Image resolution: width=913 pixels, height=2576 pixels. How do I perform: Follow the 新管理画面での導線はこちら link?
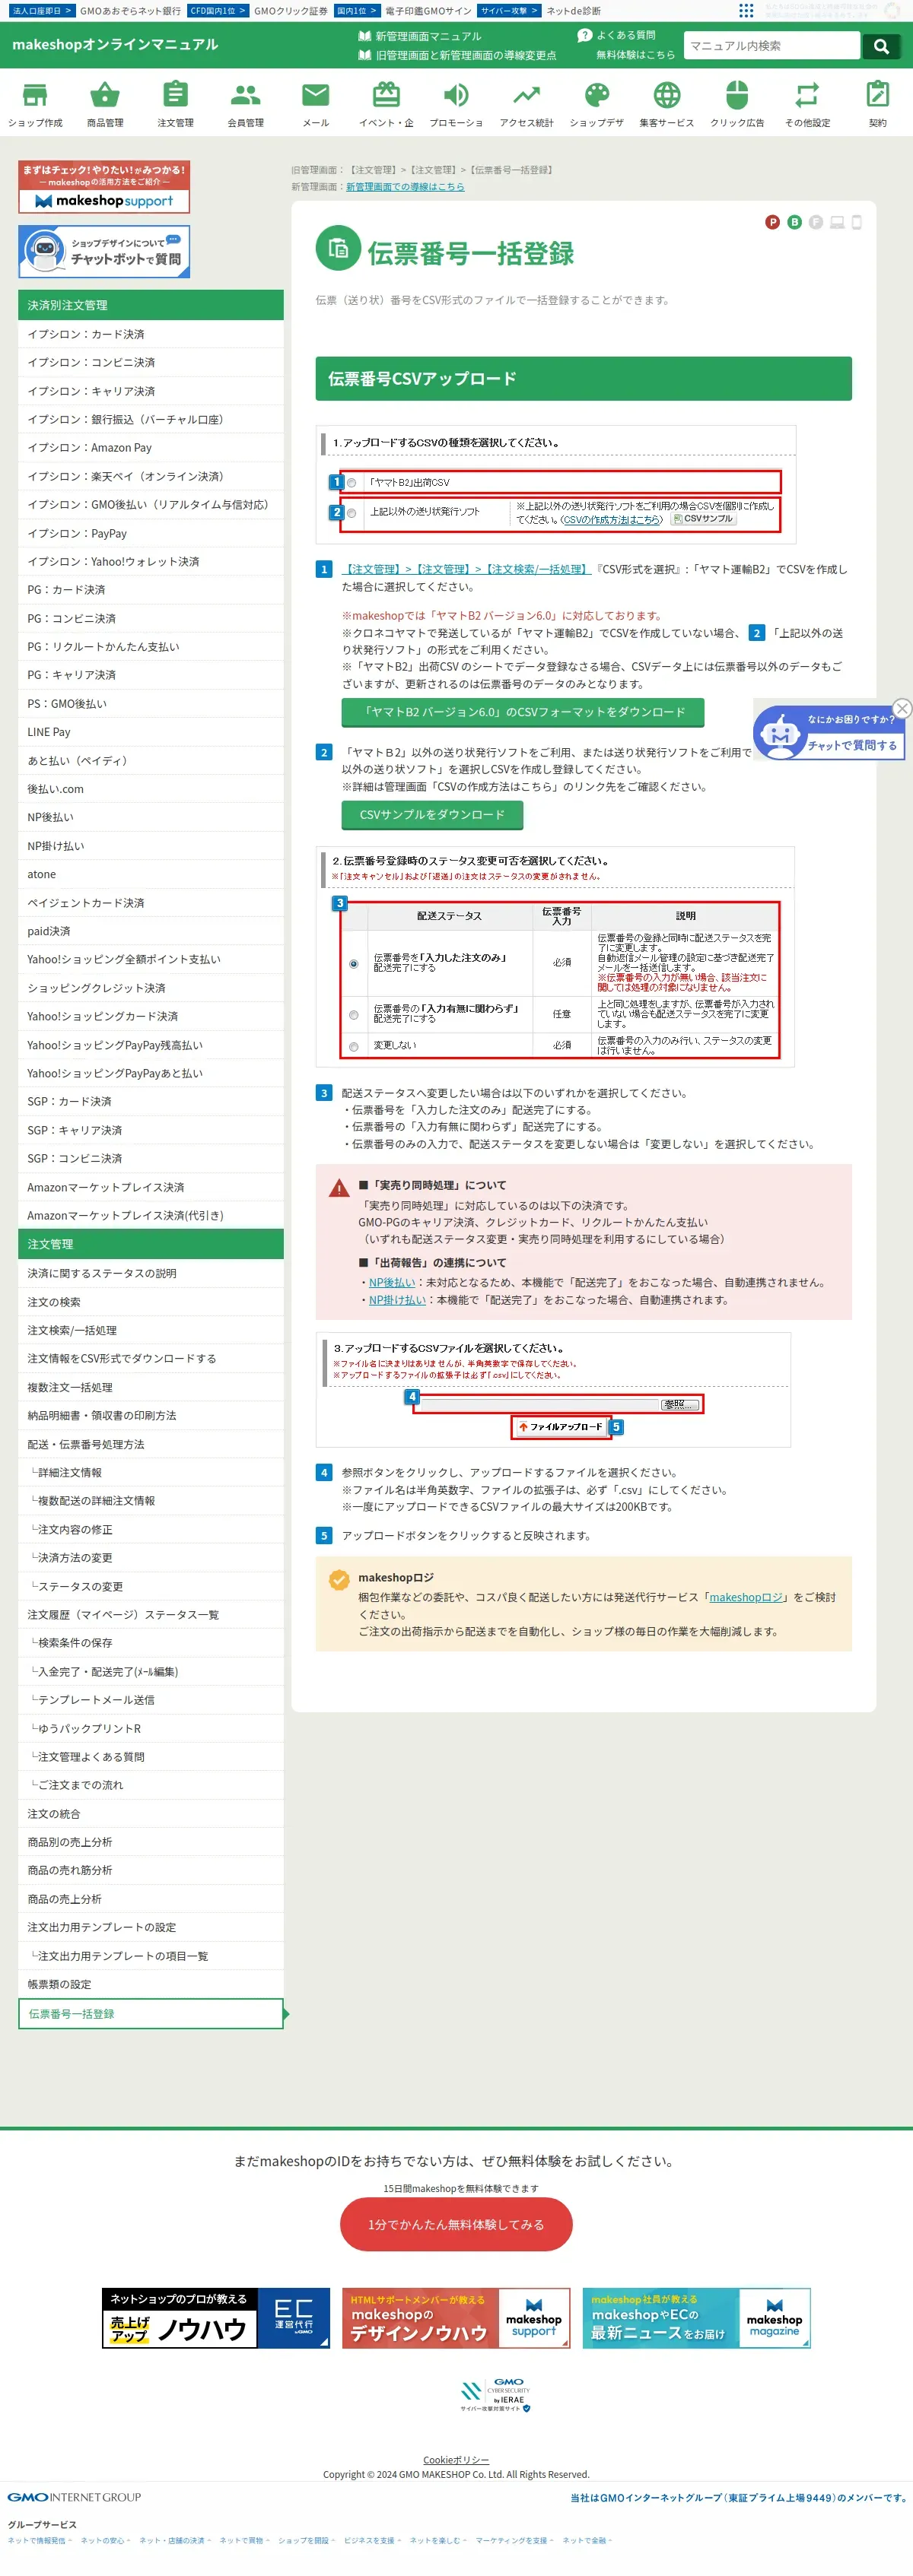coord(405,187)
